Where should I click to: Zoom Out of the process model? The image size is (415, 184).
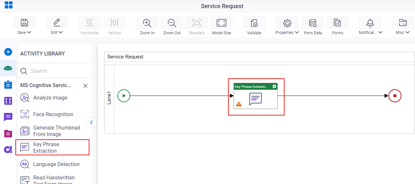pyautogui.click(x=172, y=23)
